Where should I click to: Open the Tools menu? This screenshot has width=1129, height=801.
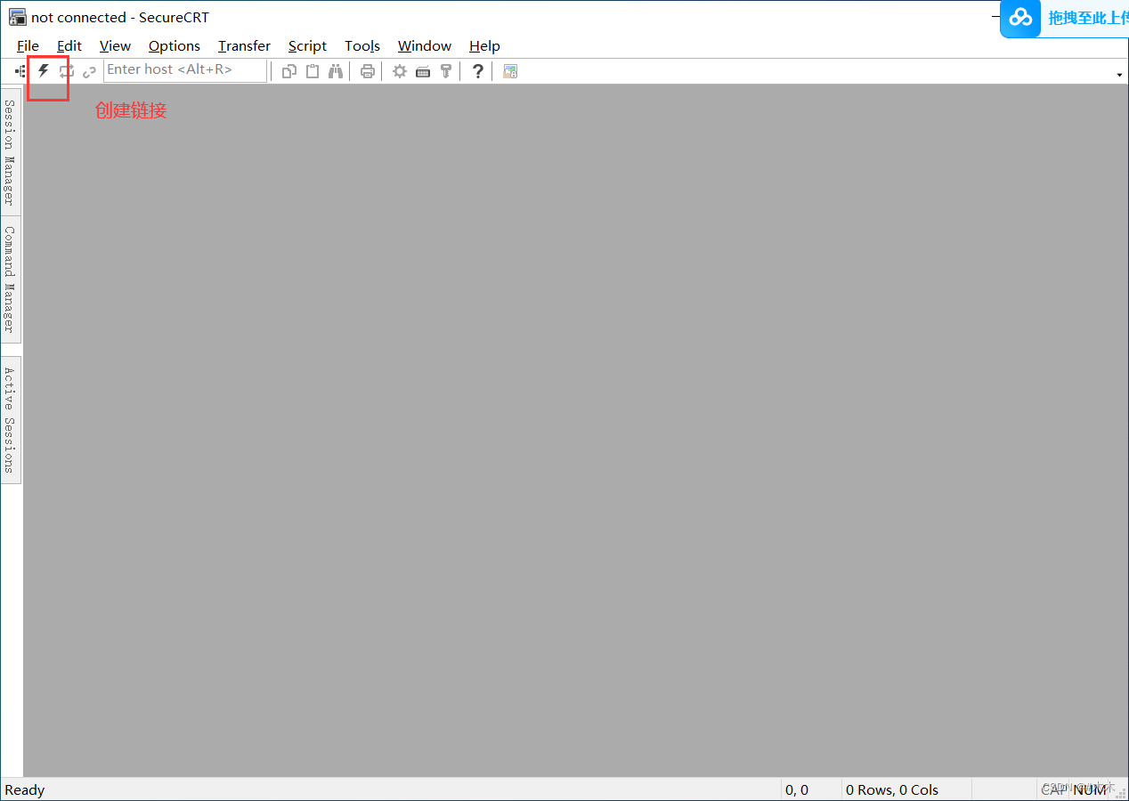(x=362, y=46)
